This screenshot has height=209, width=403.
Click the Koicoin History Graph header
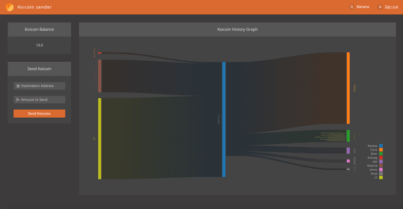(x=238, y=30)
